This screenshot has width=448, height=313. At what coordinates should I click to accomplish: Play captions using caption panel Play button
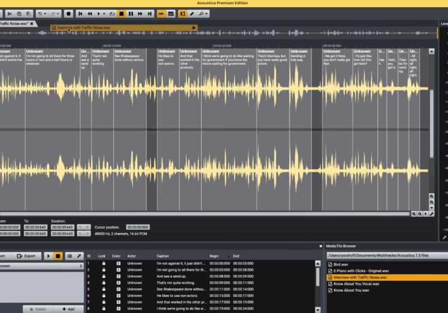48,256
